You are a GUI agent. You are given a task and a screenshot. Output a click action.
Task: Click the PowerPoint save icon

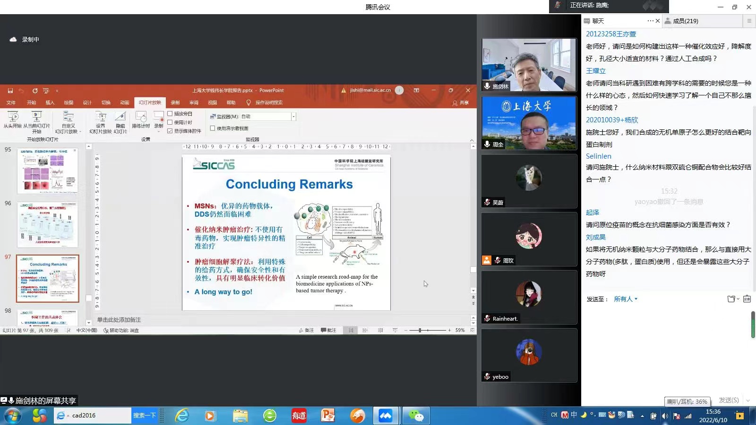(10, 91)
